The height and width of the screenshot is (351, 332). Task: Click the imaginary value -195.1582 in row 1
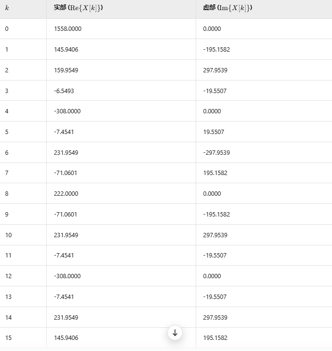pos(216,50)
